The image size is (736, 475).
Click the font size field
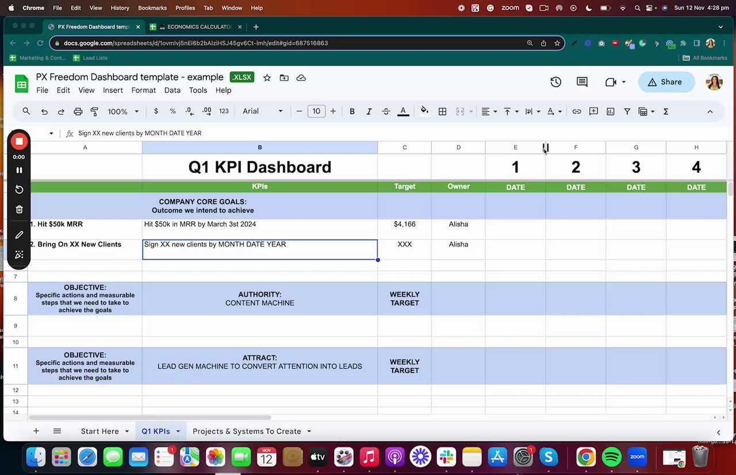[316, 111]
